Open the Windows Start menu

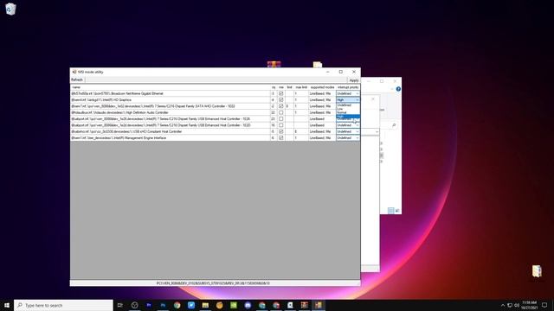click(7, 305)
